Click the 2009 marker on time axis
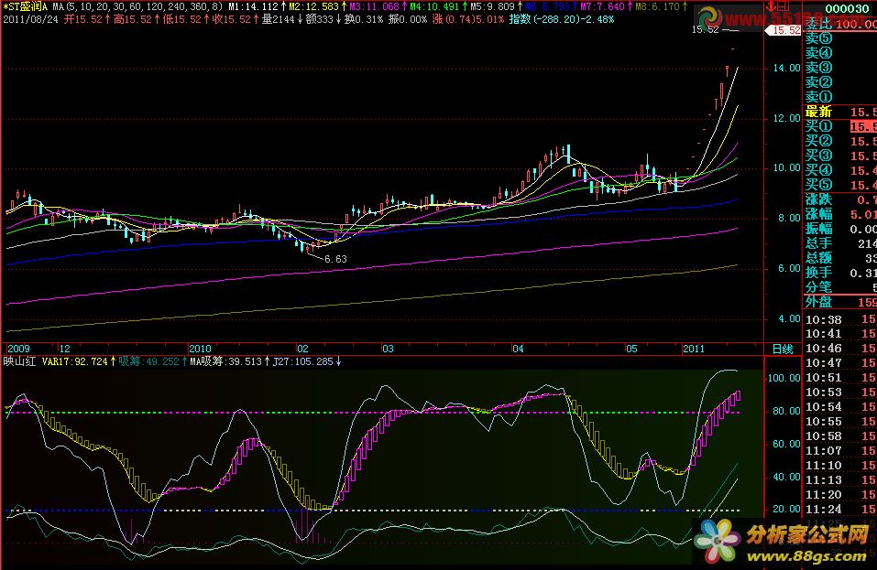Image resolution: width=877 pixels, height=570 pixels. [x=18, y=349]
